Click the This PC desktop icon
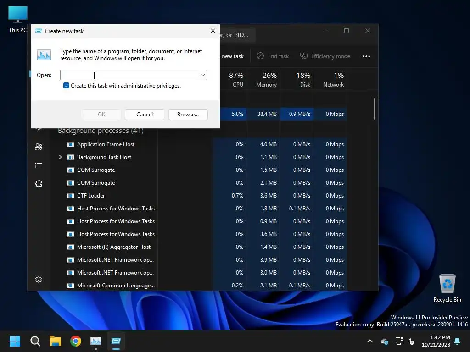This screenshot has width=470, height=352. (17, 19)
